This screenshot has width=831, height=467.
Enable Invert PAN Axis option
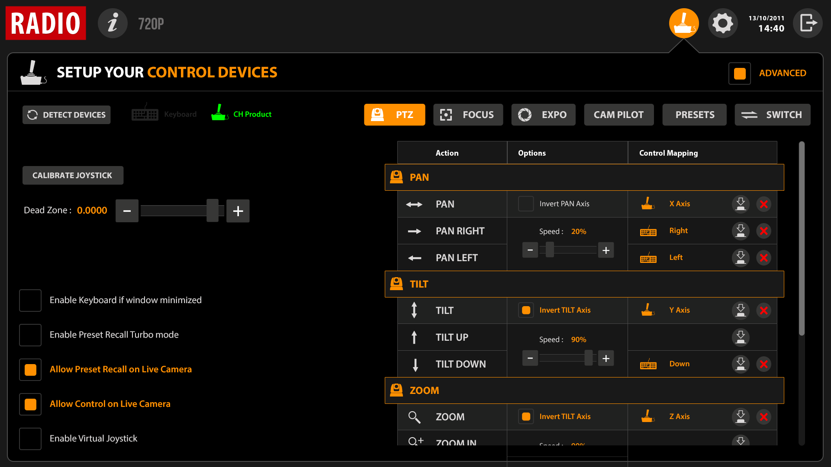pos(526,204)
